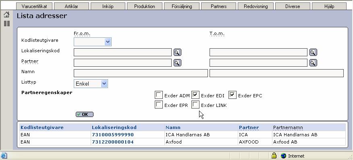This screenshot has height=160, width=353.
Task: Enable the Exder ADM checkbox
Action: click(x=159, y=95)
